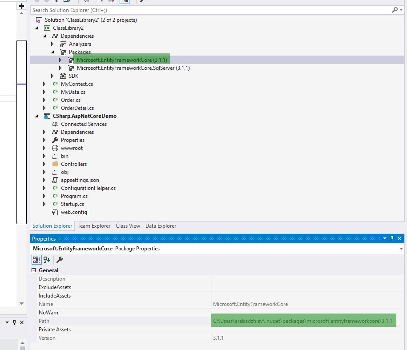Screen dimensions: 407x350
Task: Click the Show All Files toolbar icon
Action: [112, 2]
